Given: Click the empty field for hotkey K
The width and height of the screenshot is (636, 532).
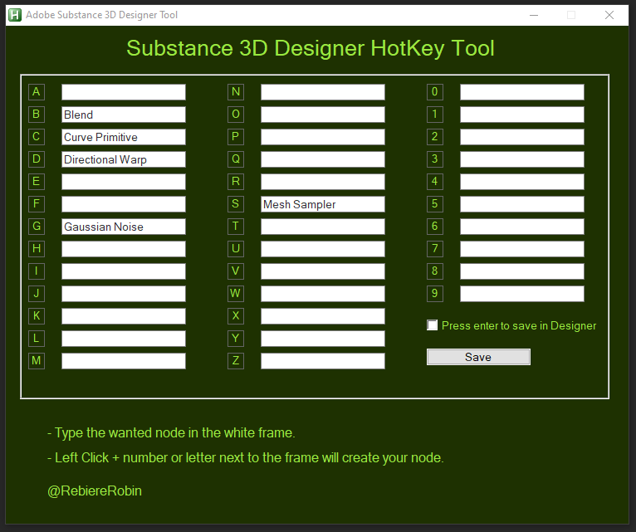Looking at the screenshot, I should click(x=124, y=316).
